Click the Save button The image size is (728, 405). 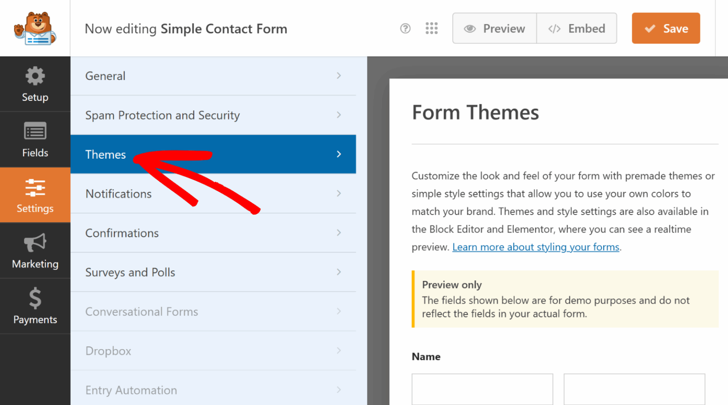(666, 28)
